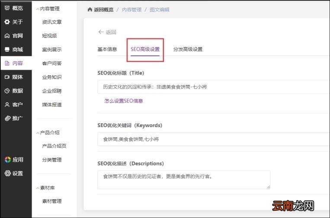Select 关于 label in the dark sidebar
The height and width of the screenshot is (218, 330).
point(17,22)
